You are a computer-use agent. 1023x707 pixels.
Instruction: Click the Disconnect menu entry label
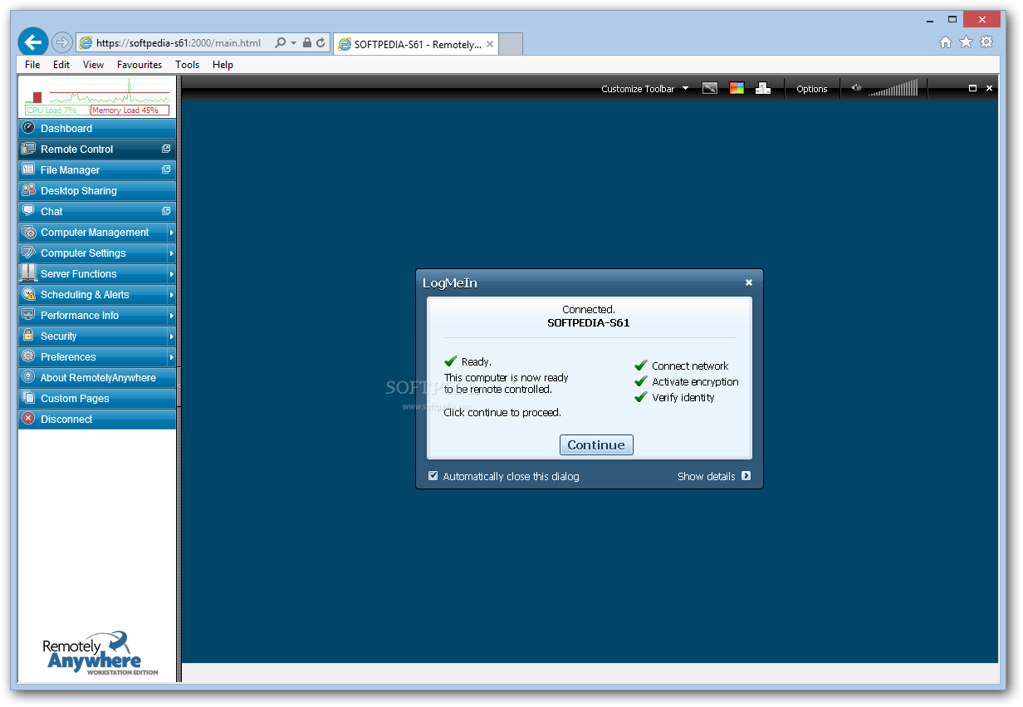tap(66, 420)
